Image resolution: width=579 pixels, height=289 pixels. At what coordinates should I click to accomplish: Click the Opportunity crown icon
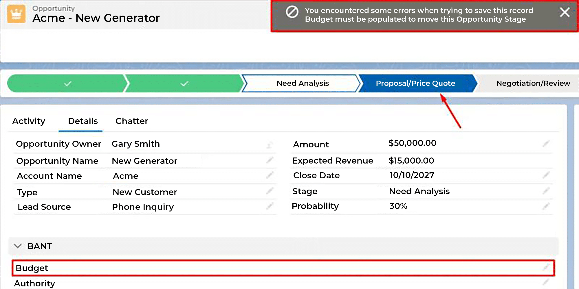click(x=16, y=14)
